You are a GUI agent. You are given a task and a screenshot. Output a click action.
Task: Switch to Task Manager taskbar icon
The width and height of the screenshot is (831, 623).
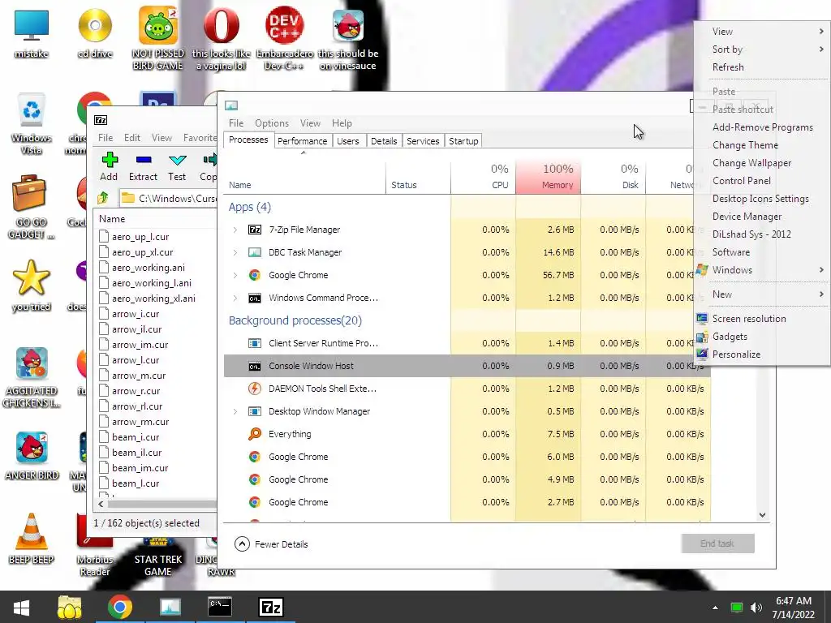coord(170,607)
